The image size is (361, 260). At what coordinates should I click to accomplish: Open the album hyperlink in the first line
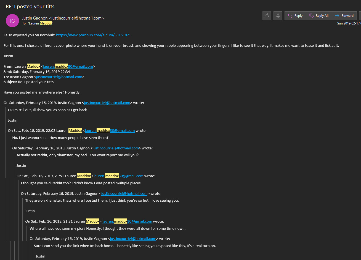click(93, 35)
